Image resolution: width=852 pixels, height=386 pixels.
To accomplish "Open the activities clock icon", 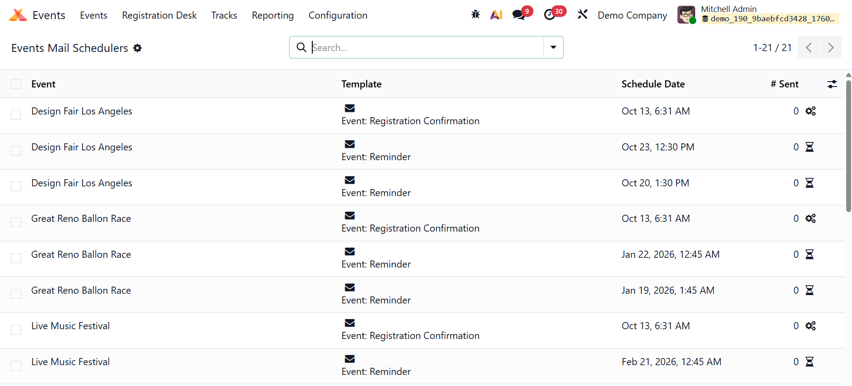I will (x=549, y=15).
